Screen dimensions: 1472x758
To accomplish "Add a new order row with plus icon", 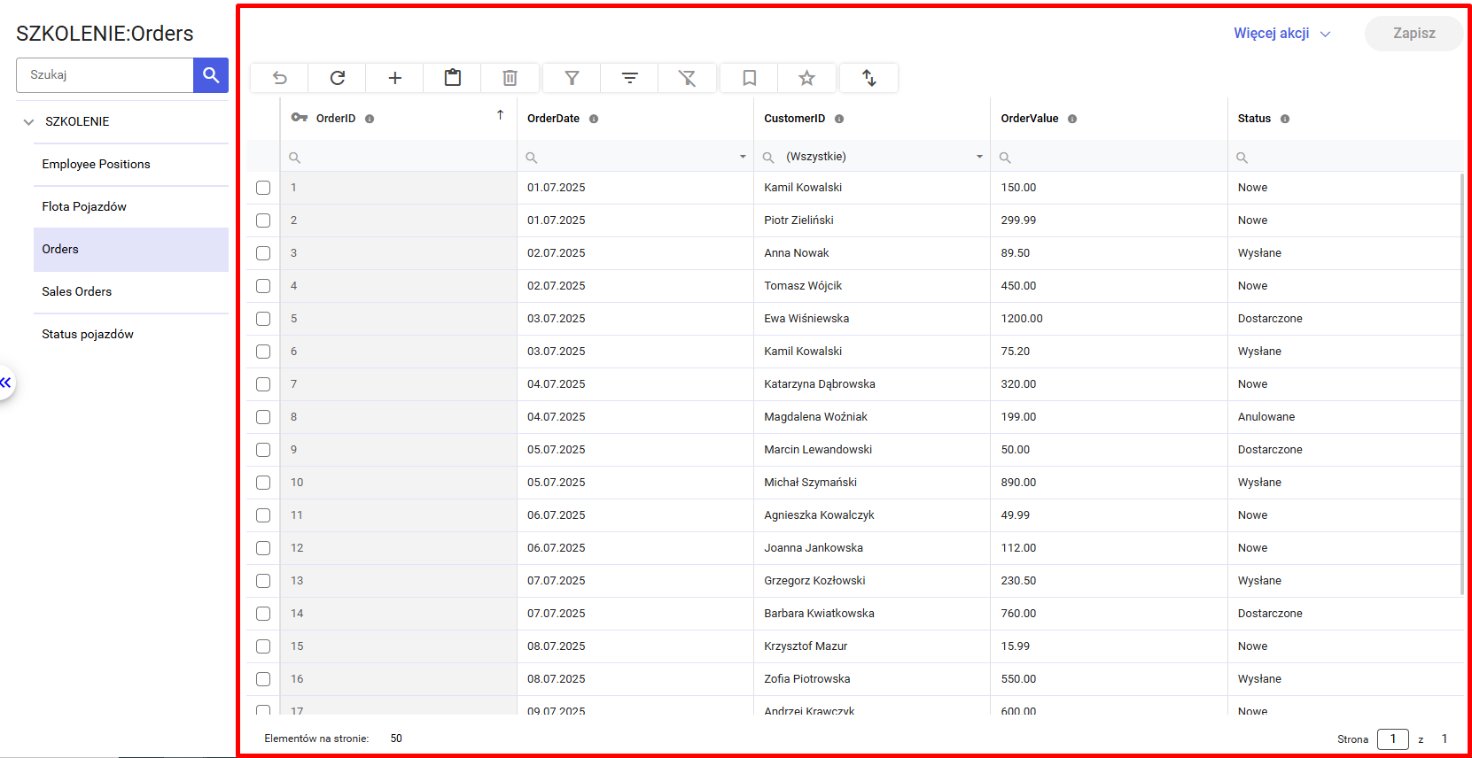I will click(x=395, y=78).
